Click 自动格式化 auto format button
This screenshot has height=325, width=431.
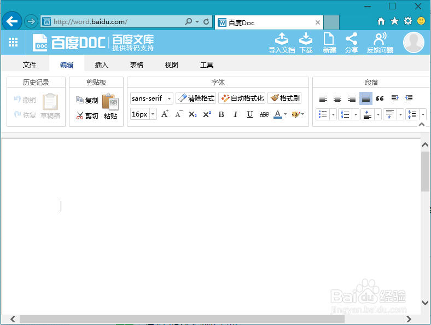click(x=242, y=98)
